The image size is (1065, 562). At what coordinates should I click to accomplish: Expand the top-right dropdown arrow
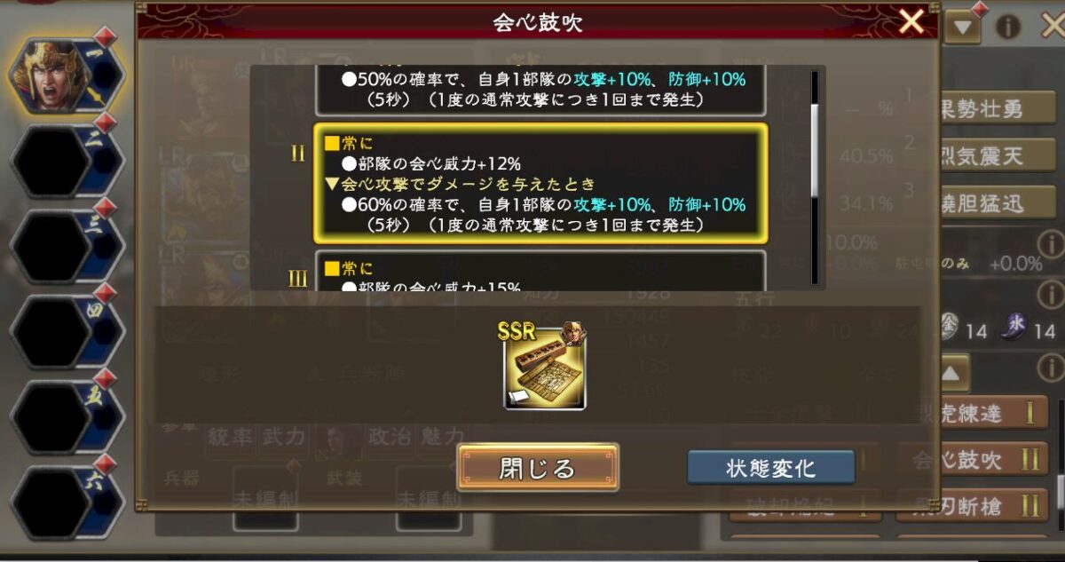click(x=963, y=27)
